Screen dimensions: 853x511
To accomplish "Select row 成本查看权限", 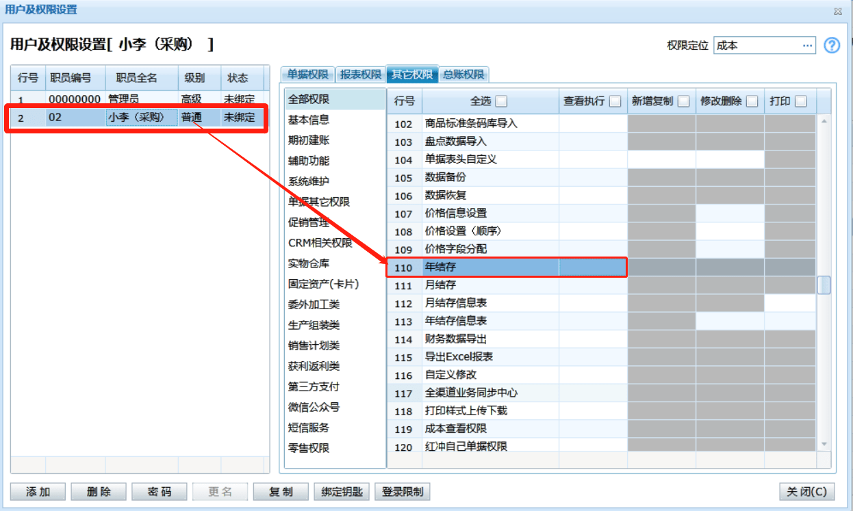I will click(x=602, y=428).
